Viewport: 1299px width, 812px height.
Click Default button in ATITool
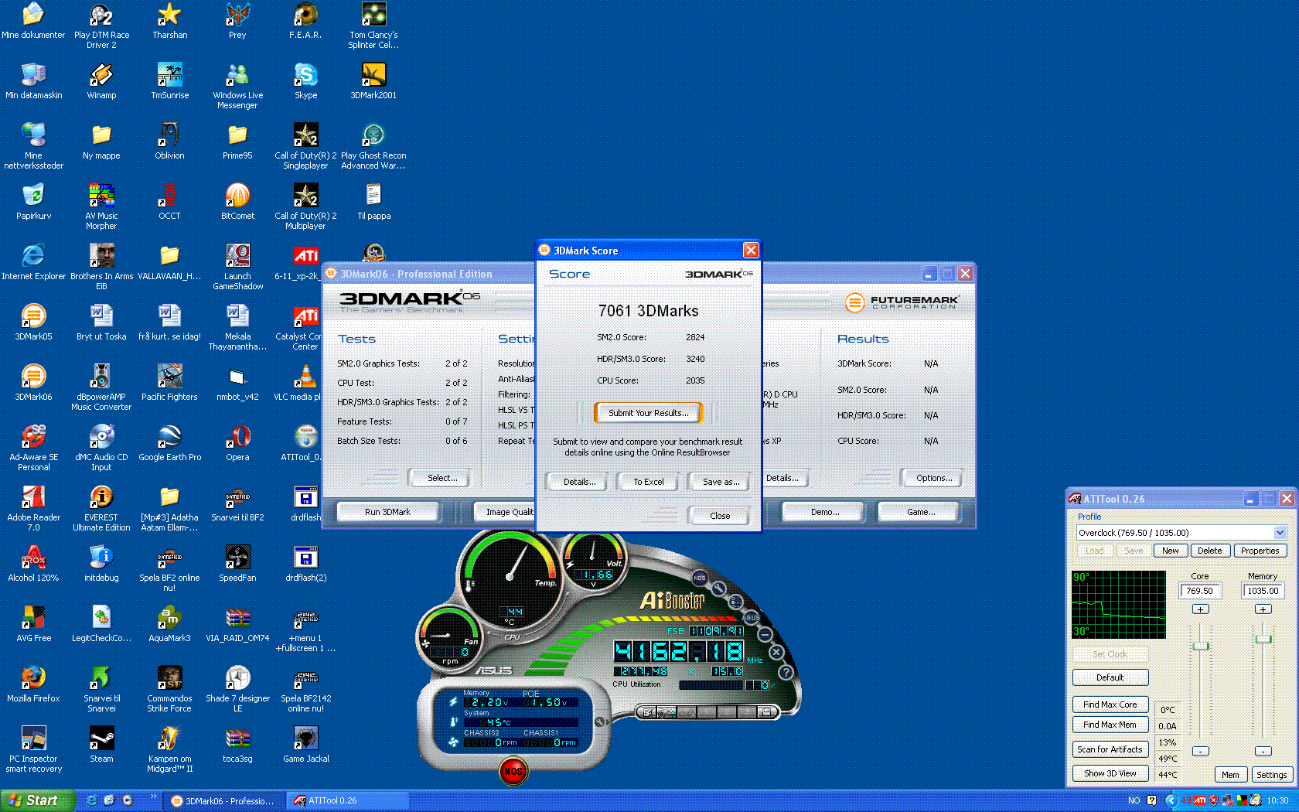coord(1110,677)
